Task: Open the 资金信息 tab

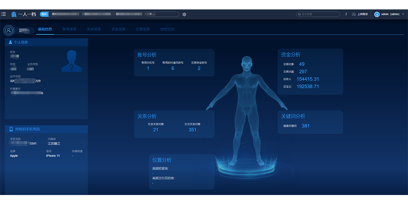Action: click(118, 29)
